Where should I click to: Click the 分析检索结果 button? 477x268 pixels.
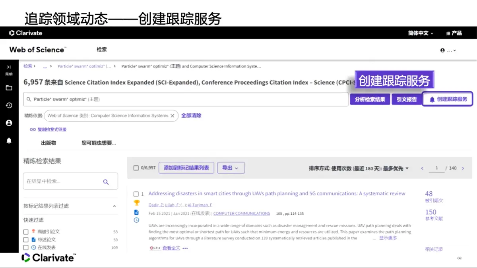[x=370, y=100]
